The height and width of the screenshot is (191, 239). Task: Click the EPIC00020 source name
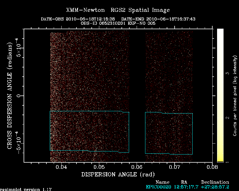point(158,187)
